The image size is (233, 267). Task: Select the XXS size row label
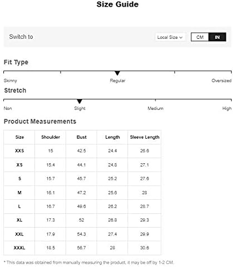click(19, 151)
